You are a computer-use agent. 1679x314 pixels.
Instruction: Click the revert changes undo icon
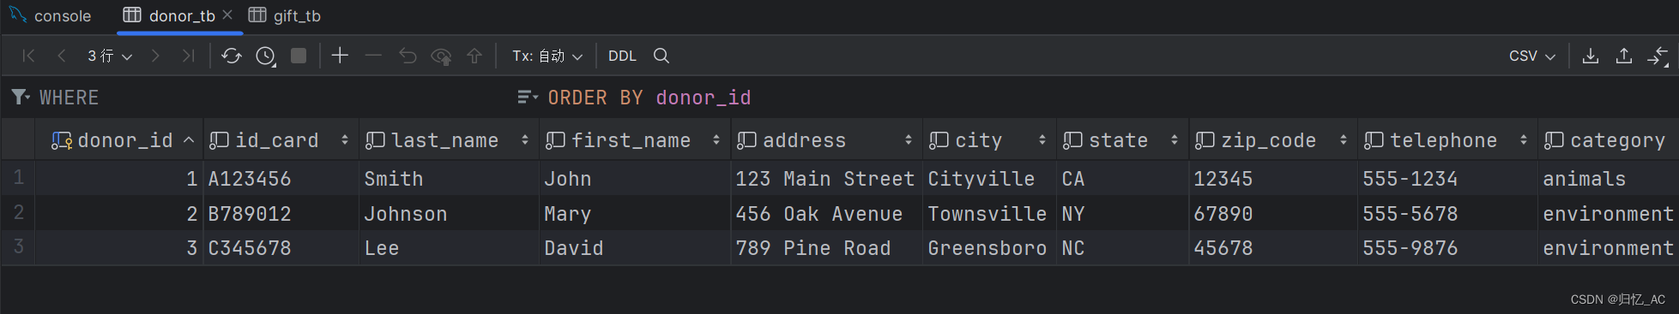[x=408, y=56]
